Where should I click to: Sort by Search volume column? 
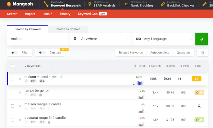155,66
